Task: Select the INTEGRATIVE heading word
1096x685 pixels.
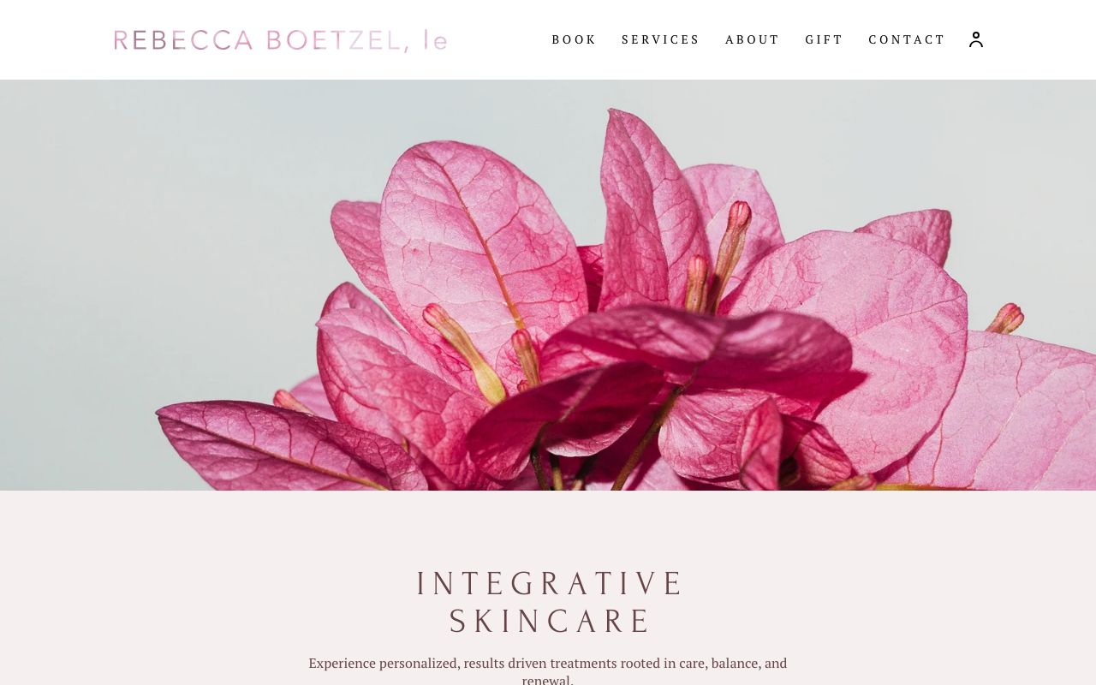Action: 550,584
